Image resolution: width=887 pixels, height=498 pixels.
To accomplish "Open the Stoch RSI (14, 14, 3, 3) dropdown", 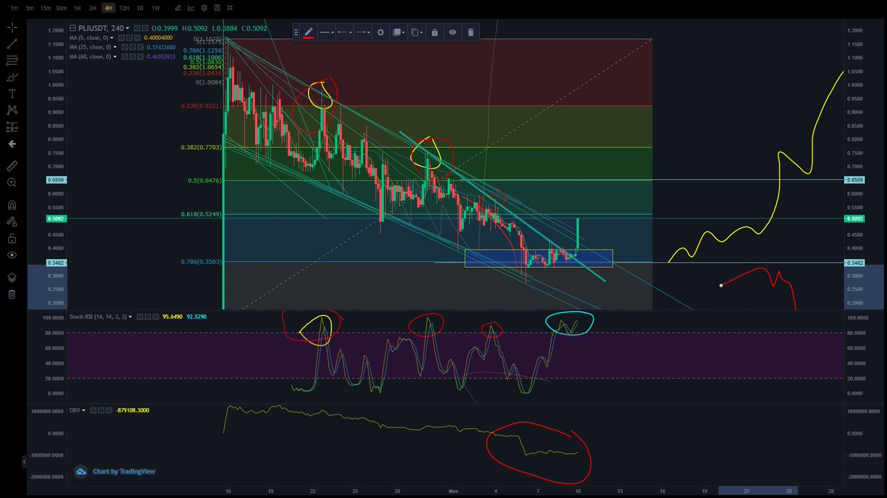I will click(131, 317).
